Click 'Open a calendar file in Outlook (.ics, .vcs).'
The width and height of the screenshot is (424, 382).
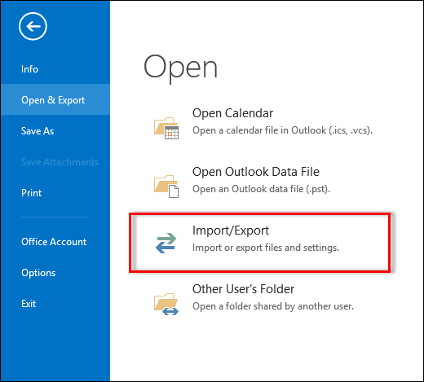click(x=282, y=130)
